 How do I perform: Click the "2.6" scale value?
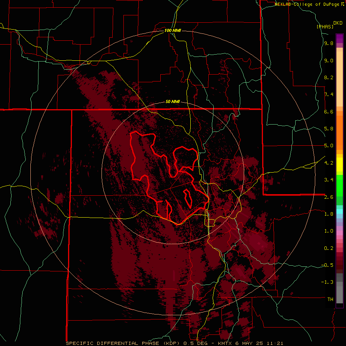coord(329,197)
